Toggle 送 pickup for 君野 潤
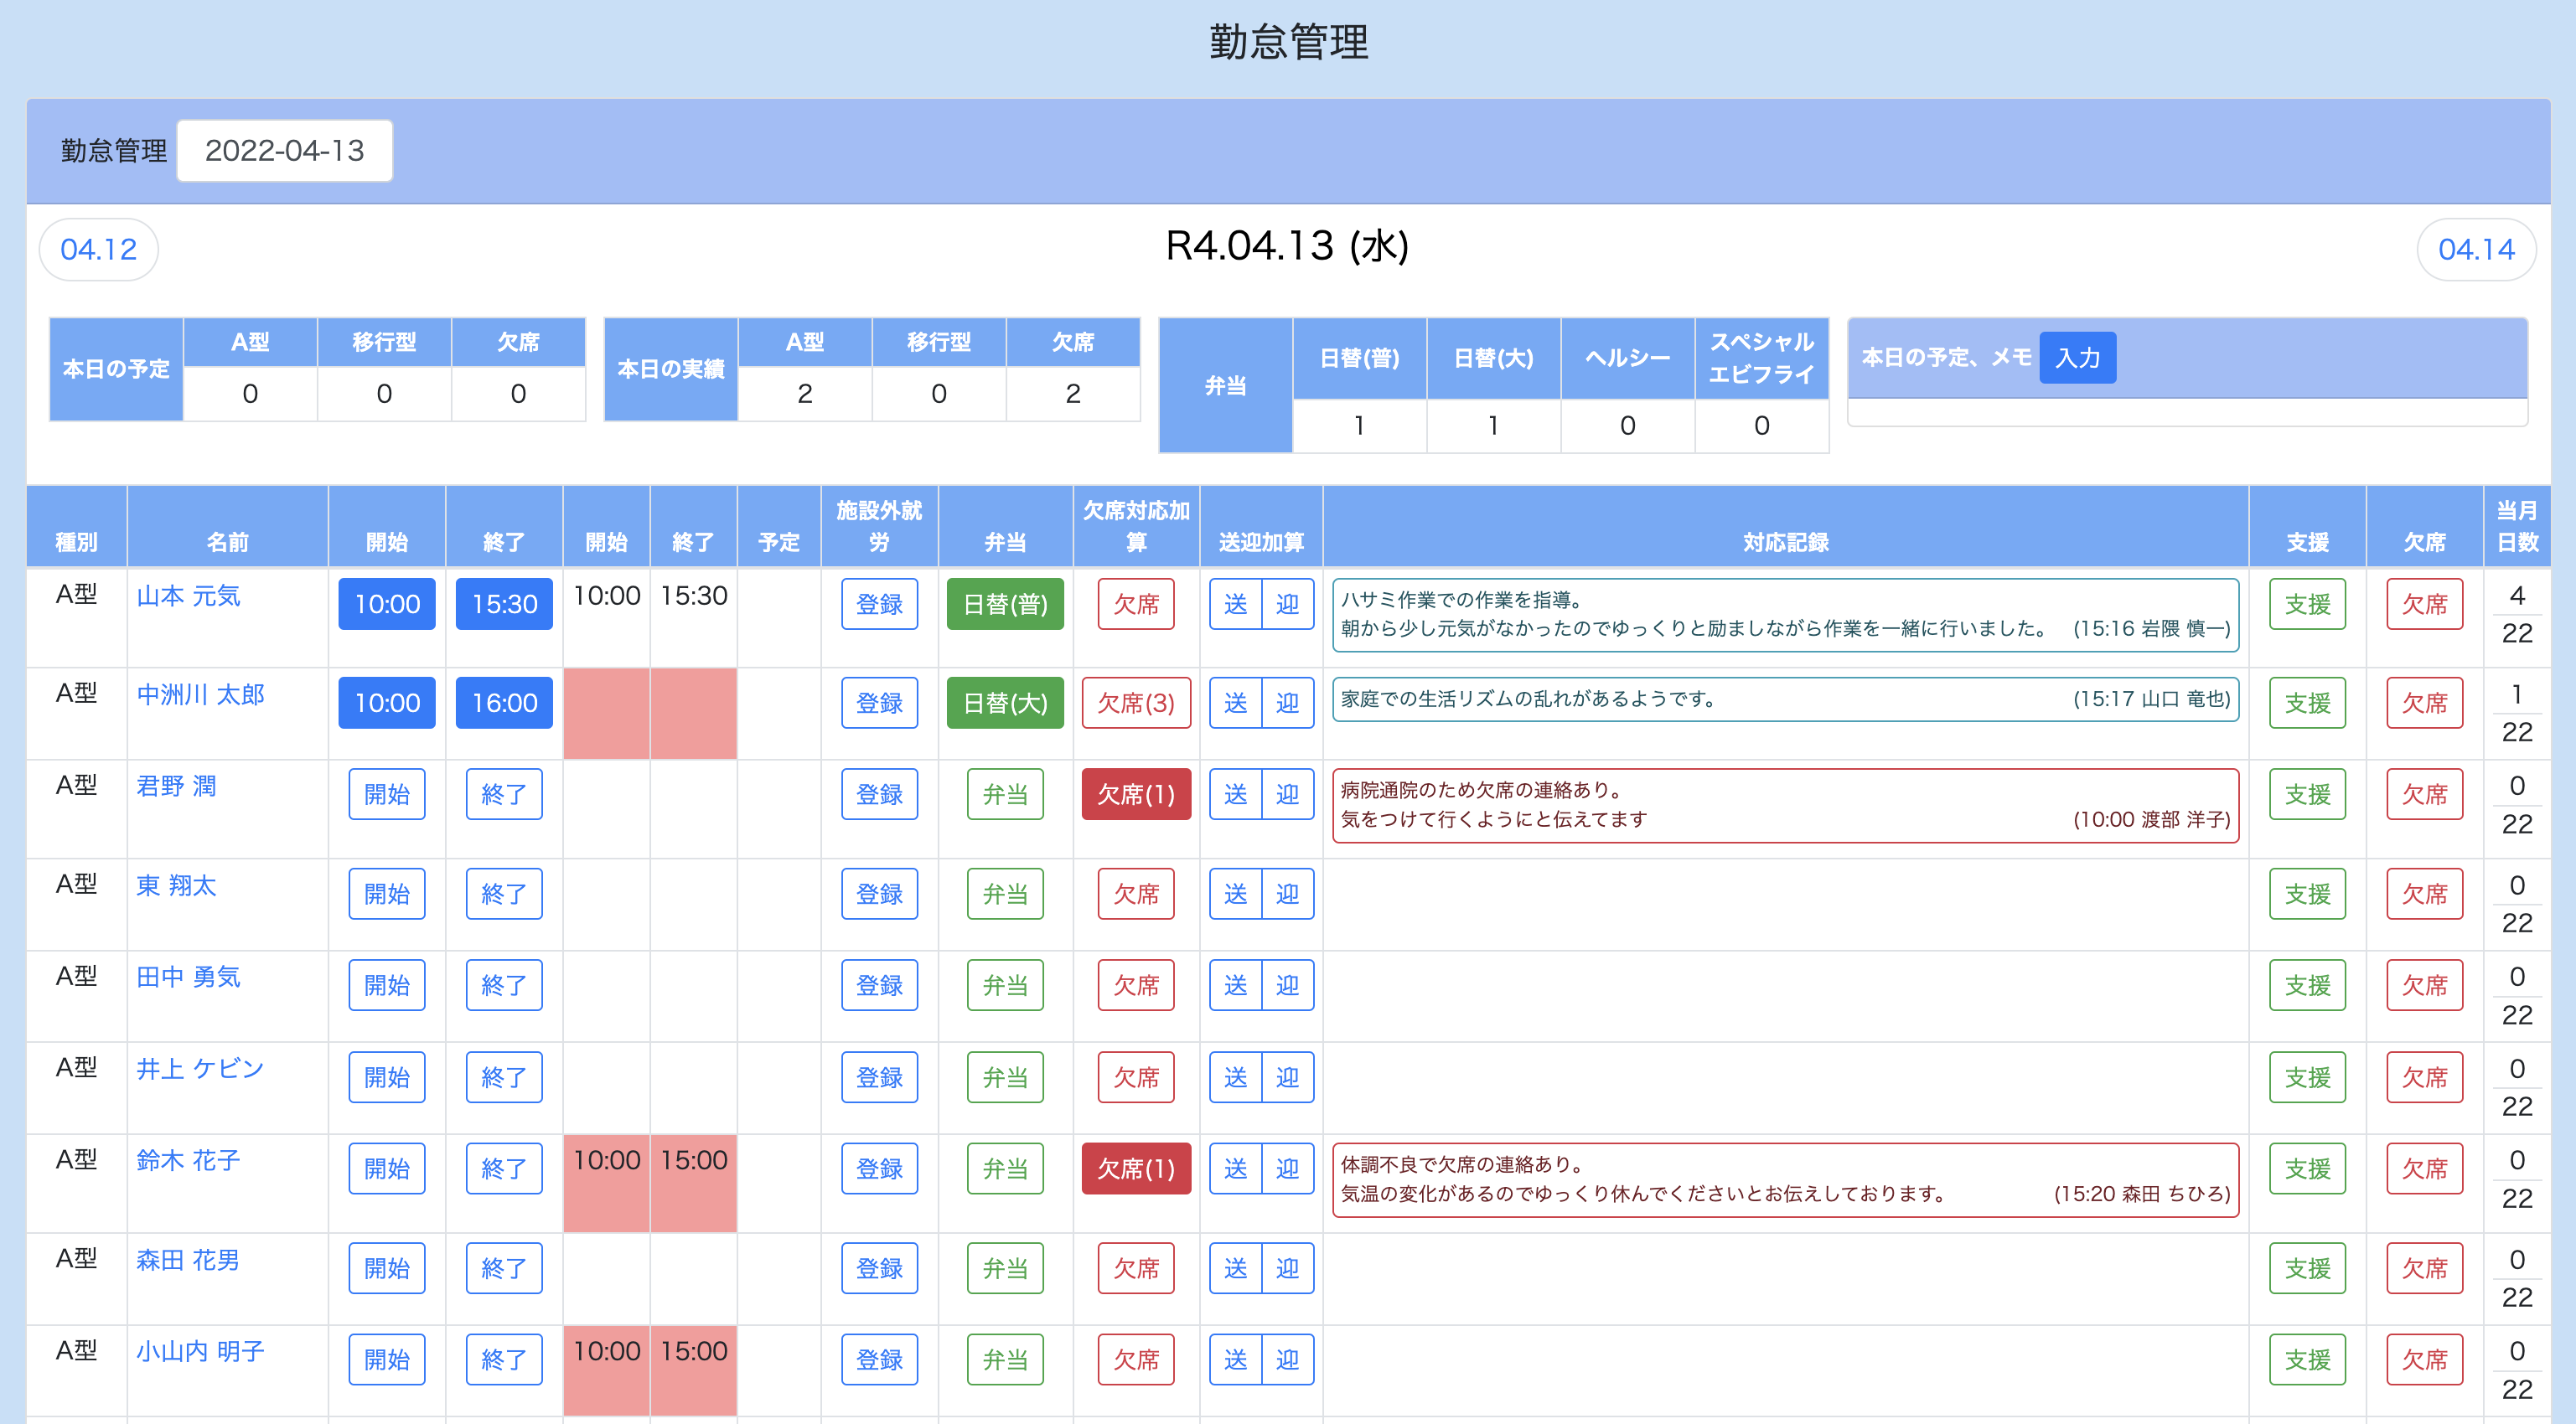2576x1424 pixels. tap(1235, 794)
